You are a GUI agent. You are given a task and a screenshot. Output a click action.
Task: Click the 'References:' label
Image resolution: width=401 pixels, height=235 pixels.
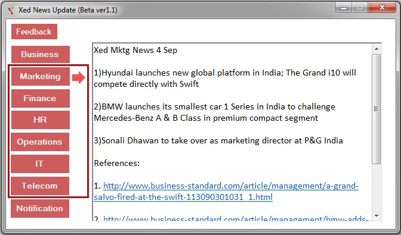point(117,163)
